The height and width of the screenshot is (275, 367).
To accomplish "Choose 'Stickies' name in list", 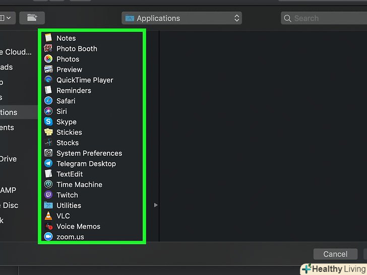I will pos(69,132).
